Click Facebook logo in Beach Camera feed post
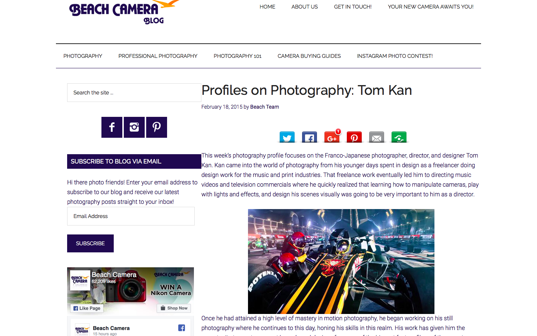Screen dimensions: 537x336 point(182,328)
